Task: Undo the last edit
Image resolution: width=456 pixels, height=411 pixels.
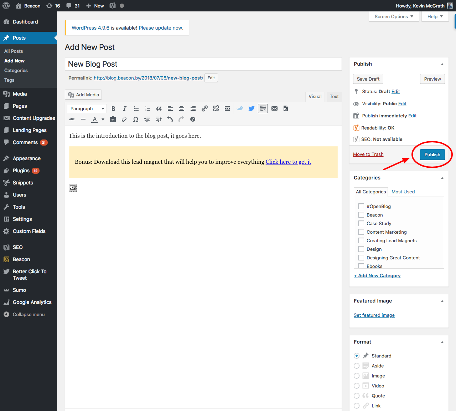Action: [170, 119]
